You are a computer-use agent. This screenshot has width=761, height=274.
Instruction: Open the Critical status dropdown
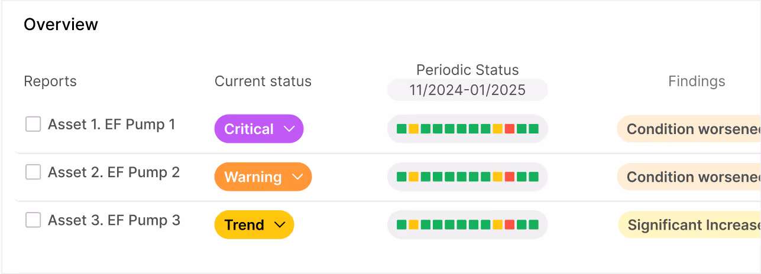click(259, 129)
